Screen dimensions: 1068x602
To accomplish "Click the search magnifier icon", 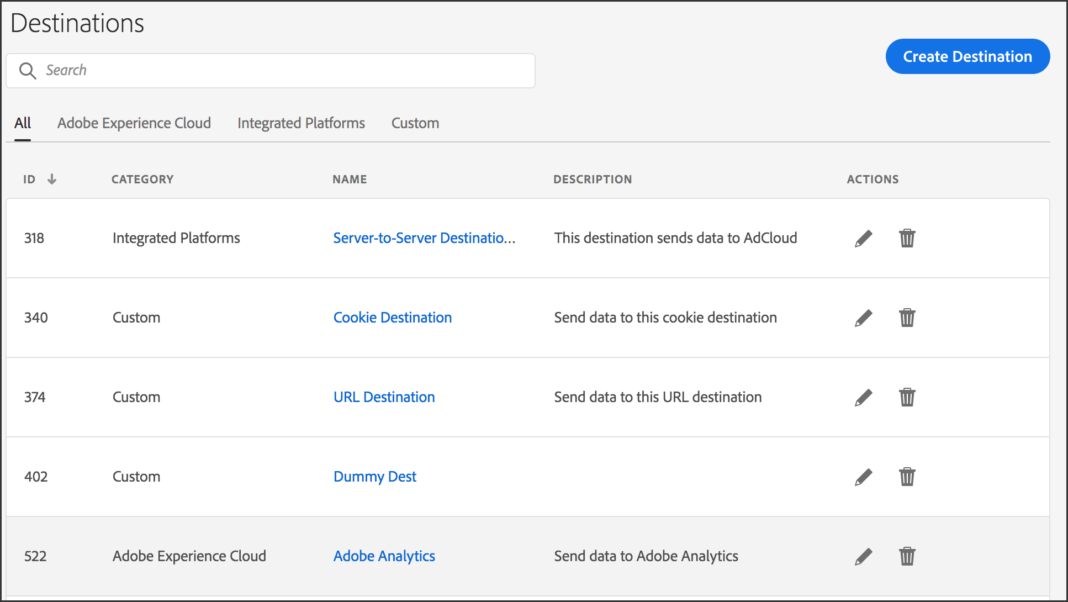I will click(28, 71).
